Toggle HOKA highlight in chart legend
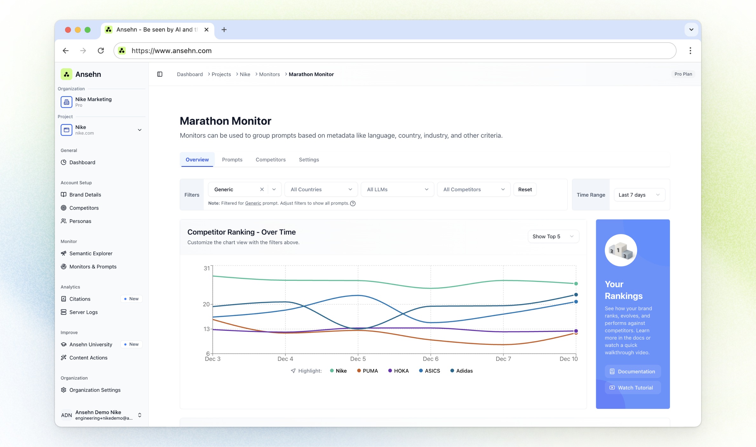Image resolution: width=756 pixels, height=447 pixels. [398, 371]
